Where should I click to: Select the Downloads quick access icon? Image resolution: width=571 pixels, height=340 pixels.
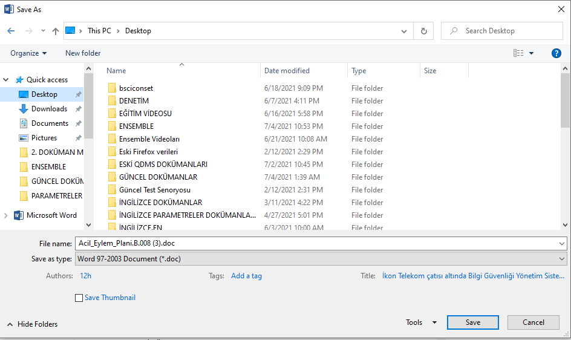pos(24,109)
